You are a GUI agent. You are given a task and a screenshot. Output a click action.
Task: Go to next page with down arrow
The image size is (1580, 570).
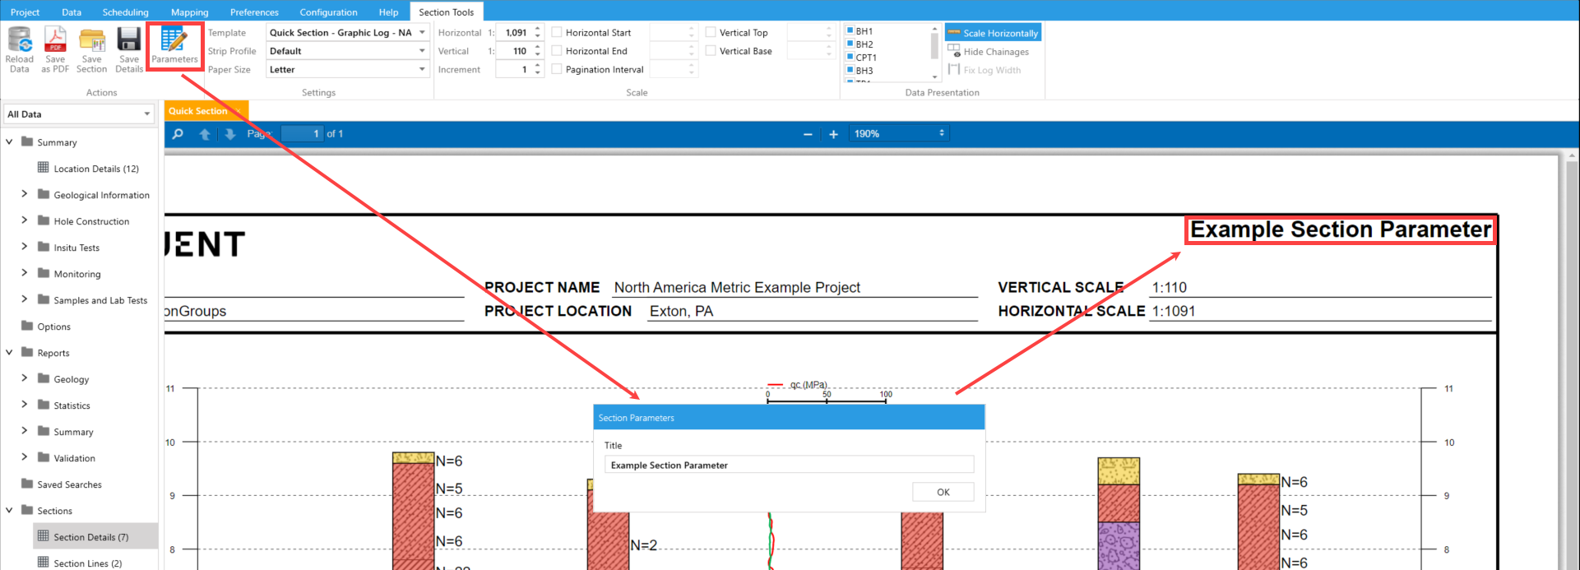[x=230, y=134]
